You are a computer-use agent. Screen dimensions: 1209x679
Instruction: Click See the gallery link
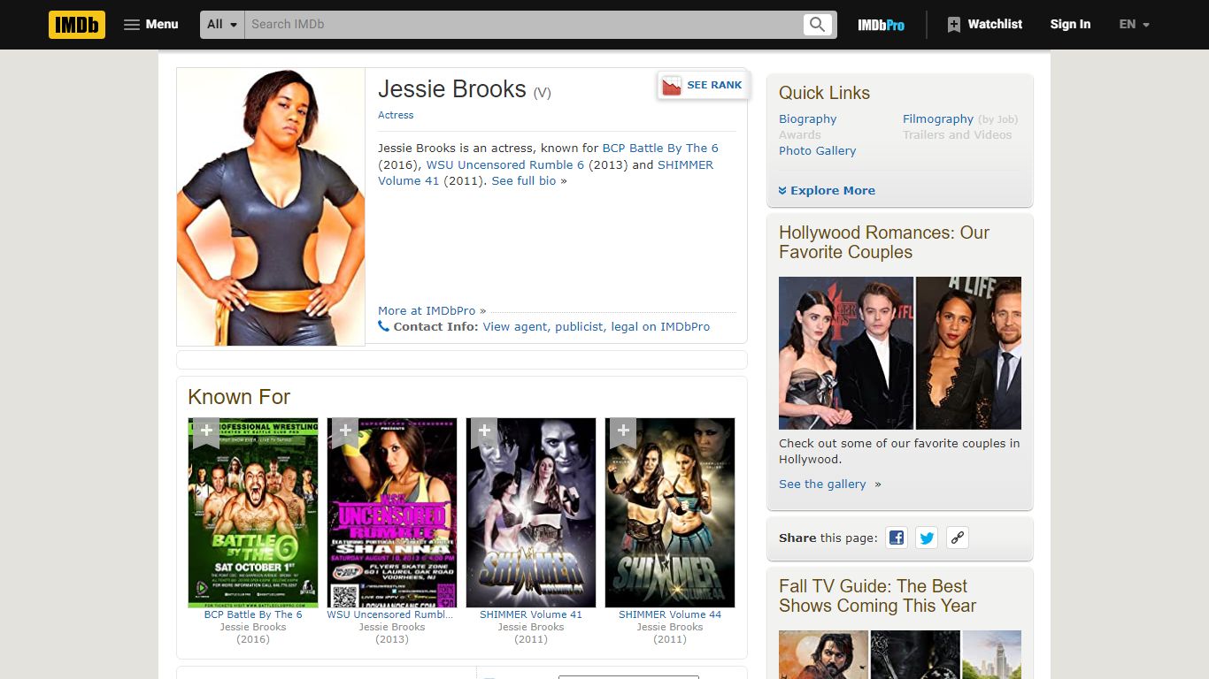point(822,484)
